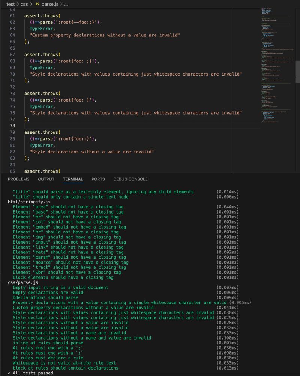Click 'Empty declarations are valid' test result
The width and height of the screenshot is (300, 376).
(x=48, y=293)
